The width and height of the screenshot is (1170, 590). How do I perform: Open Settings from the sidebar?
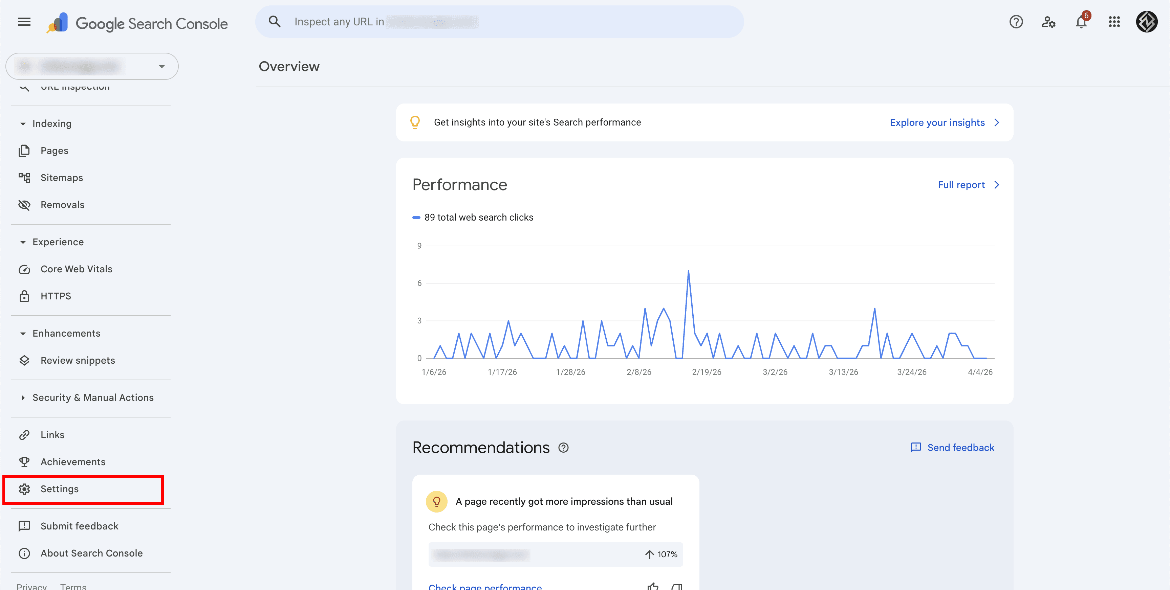tap(60, 489)
